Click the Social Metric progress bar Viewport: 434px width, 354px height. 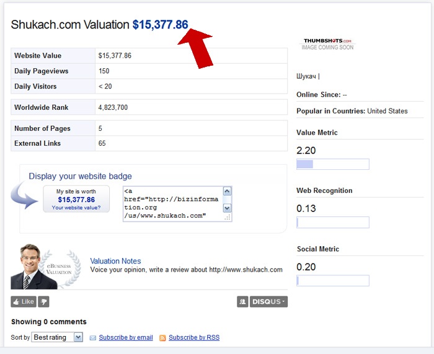click(333, 280)
